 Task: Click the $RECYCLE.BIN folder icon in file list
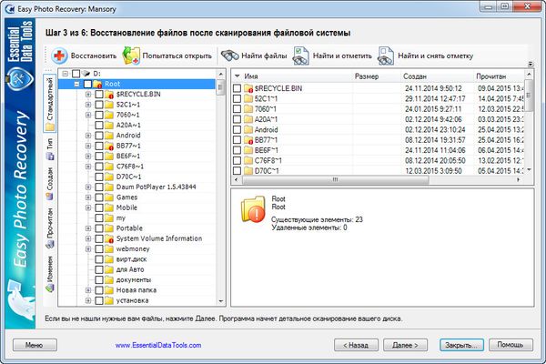[248, 88]
